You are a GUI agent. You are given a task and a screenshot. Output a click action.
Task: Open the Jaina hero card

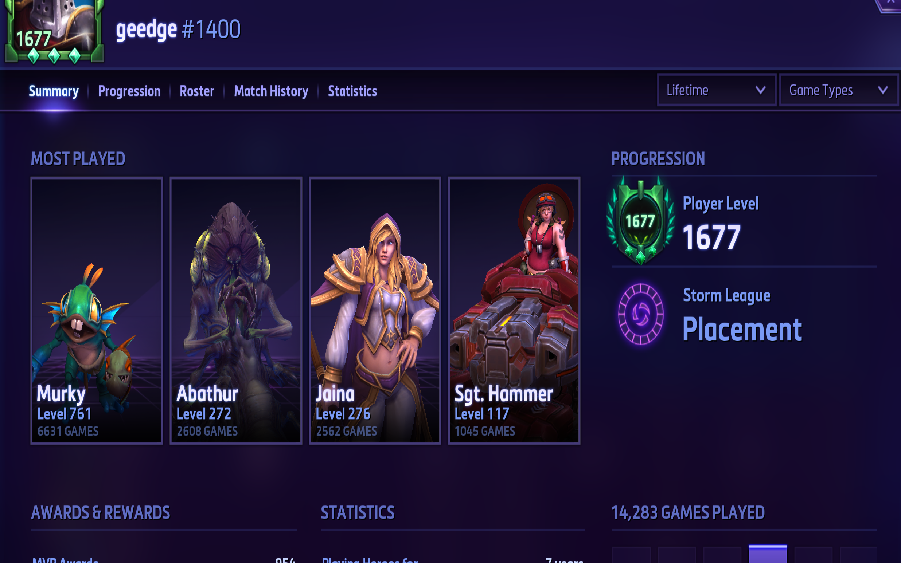375,311
